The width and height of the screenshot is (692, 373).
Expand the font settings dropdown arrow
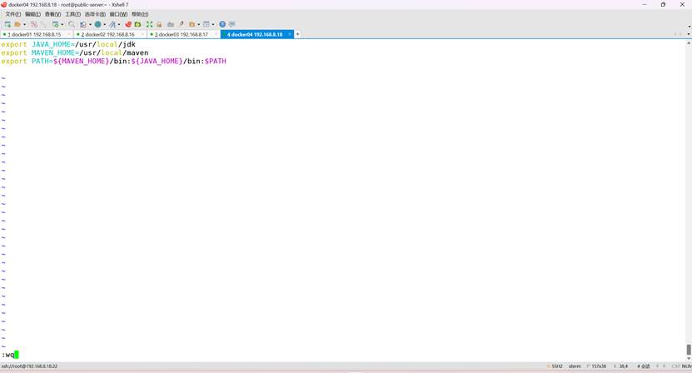[x=119, y=24]
